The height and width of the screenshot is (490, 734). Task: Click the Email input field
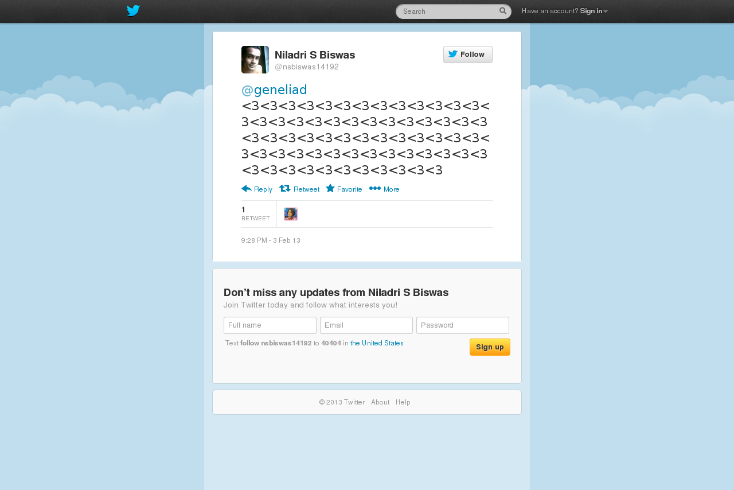[366, 325]
